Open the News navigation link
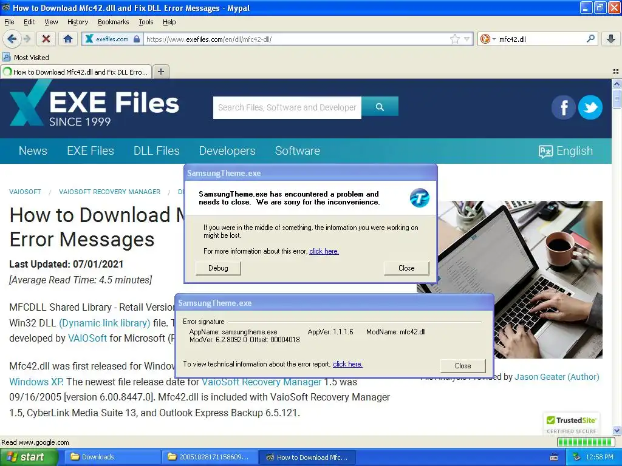The image size is (622, 466). click(33, 150)
